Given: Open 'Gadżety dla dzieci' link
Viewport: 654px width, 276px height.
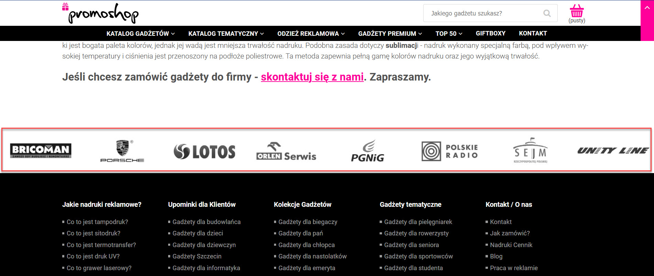Looking at the screenshot, I should pyautogui.click(x=198, y=233).
